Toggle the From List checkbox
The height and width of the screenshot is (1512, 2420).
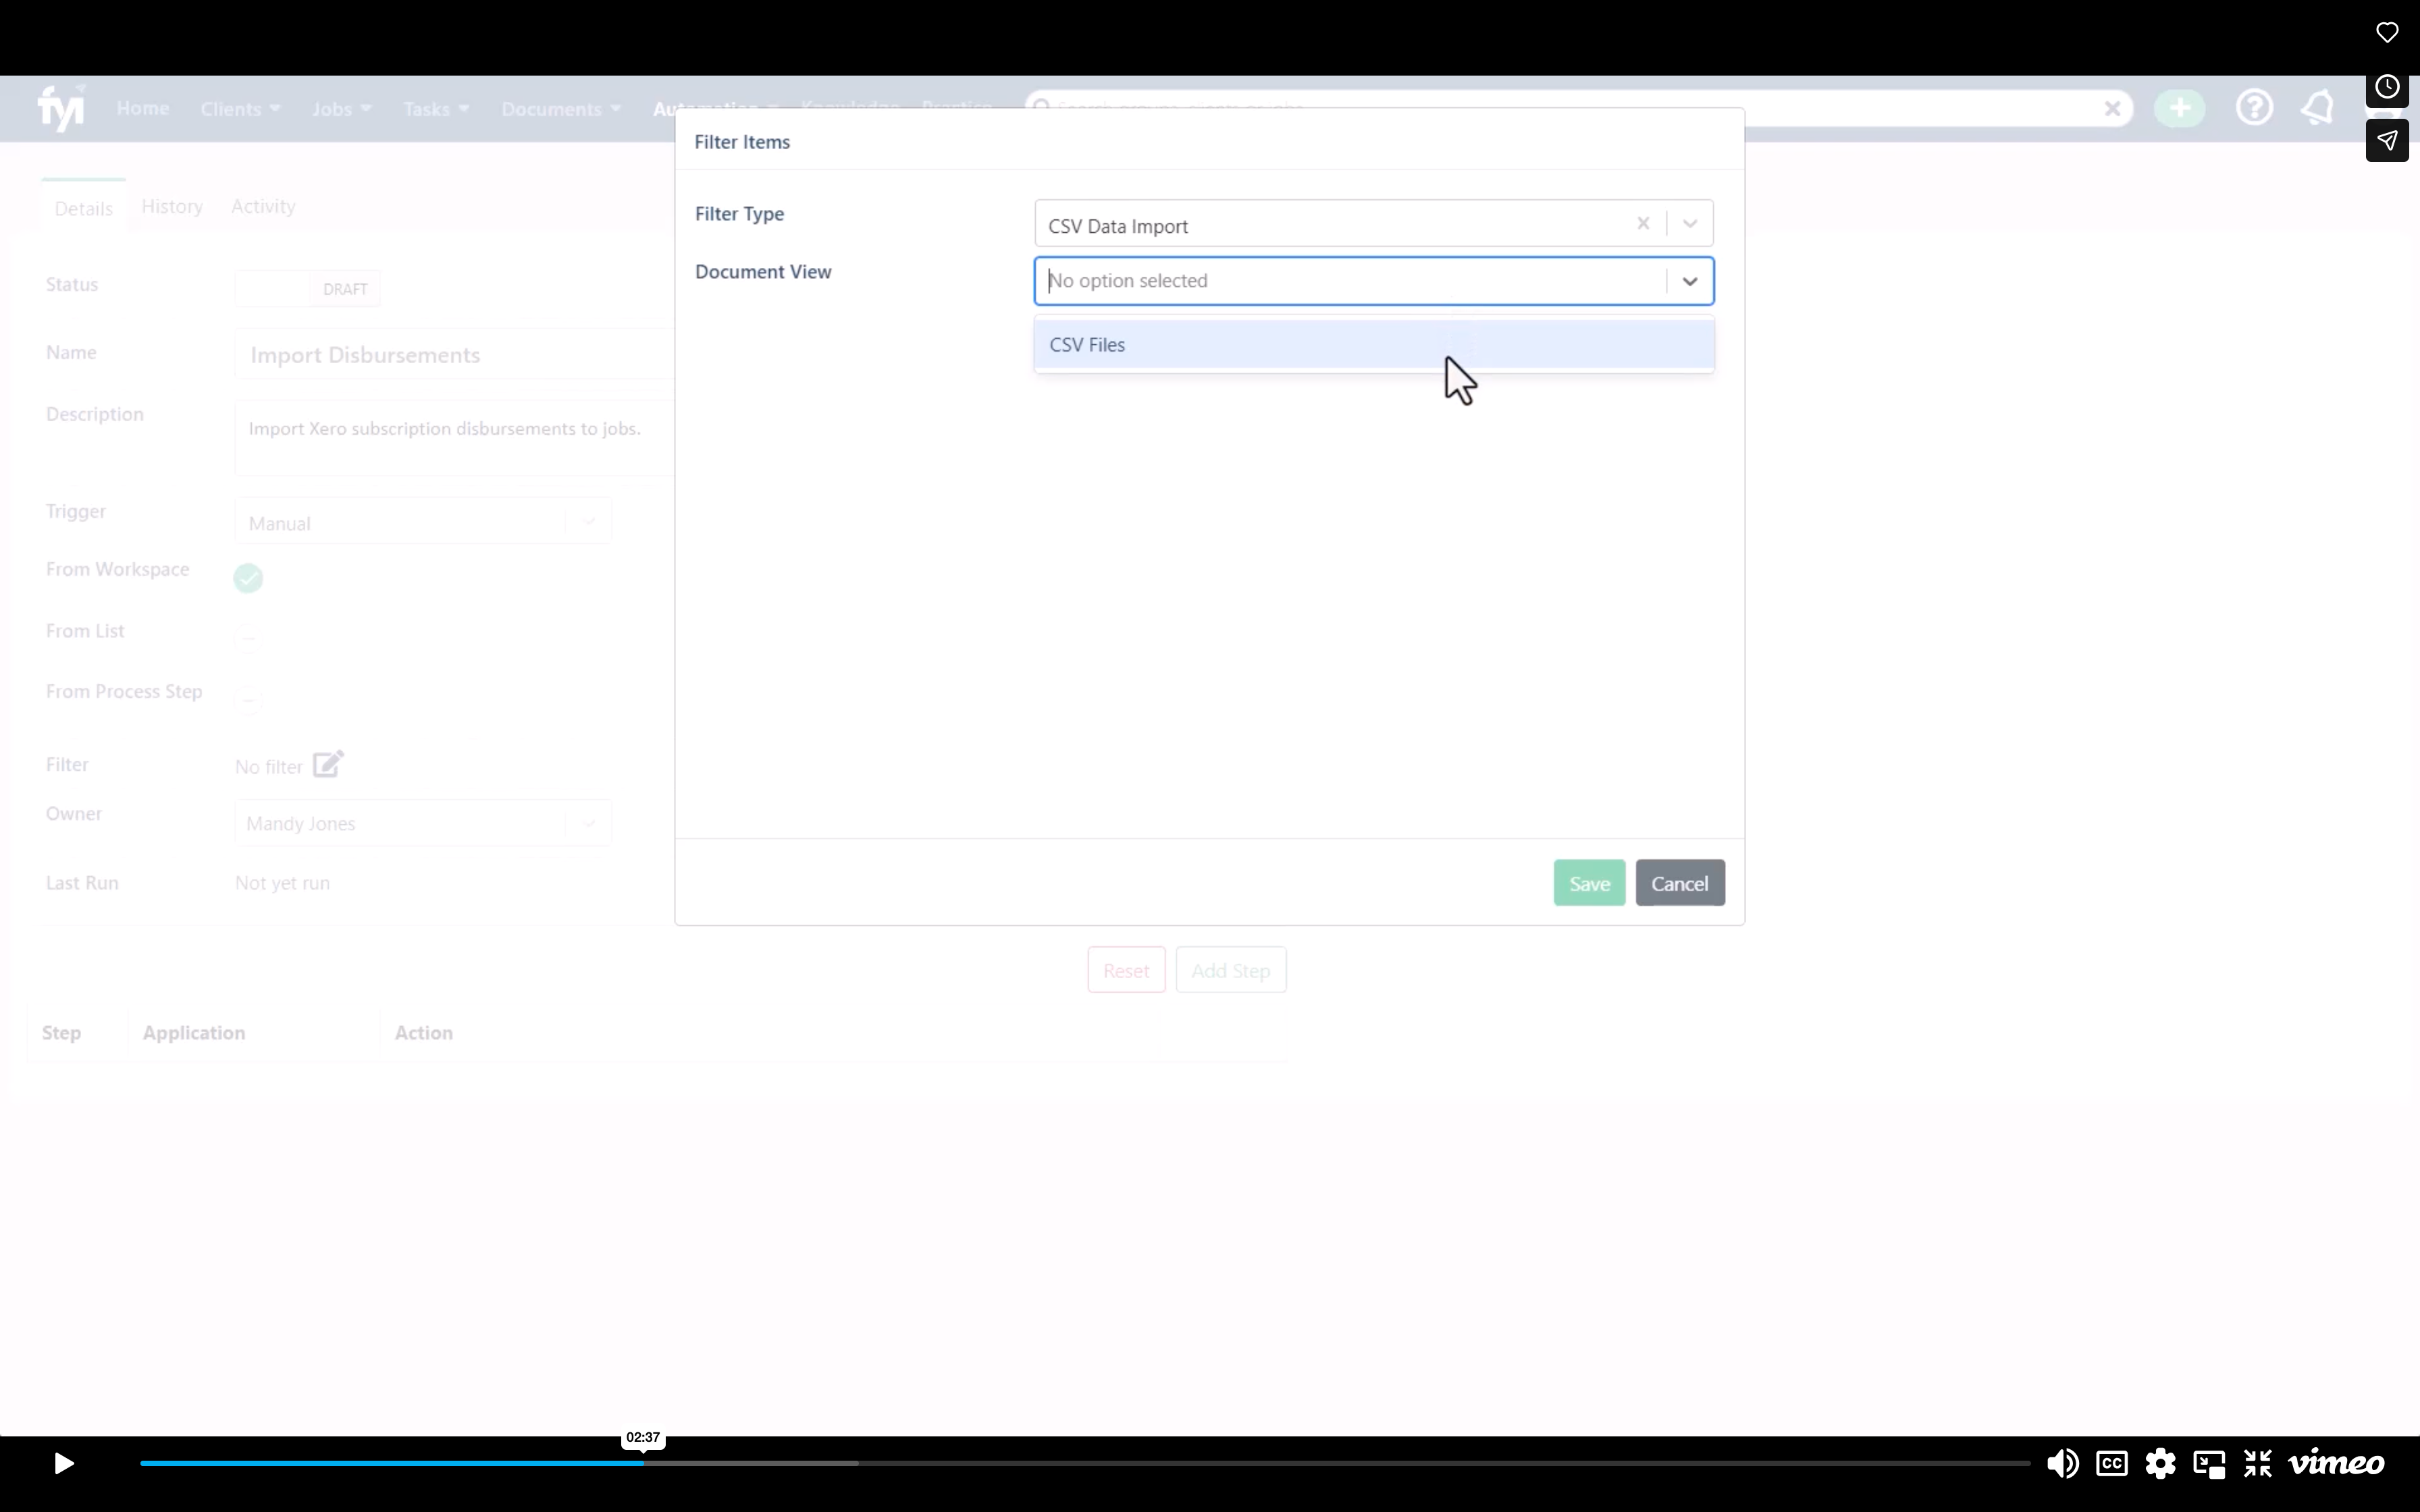(248, 638)
